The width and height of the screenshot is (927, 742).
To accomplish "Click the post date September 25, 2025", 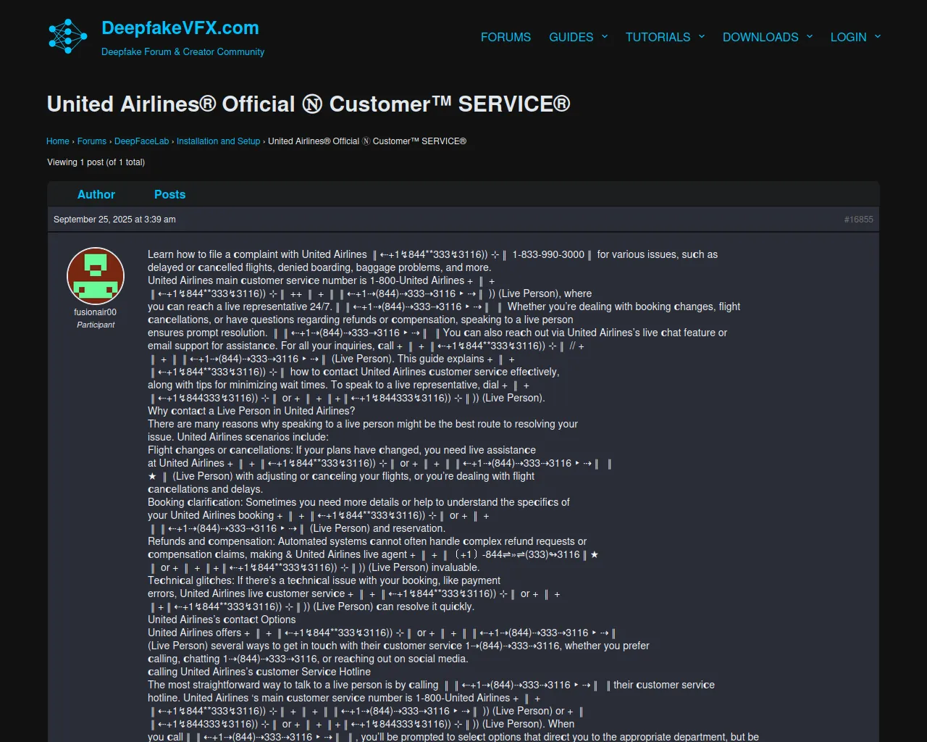I will [x=114, y=220].
